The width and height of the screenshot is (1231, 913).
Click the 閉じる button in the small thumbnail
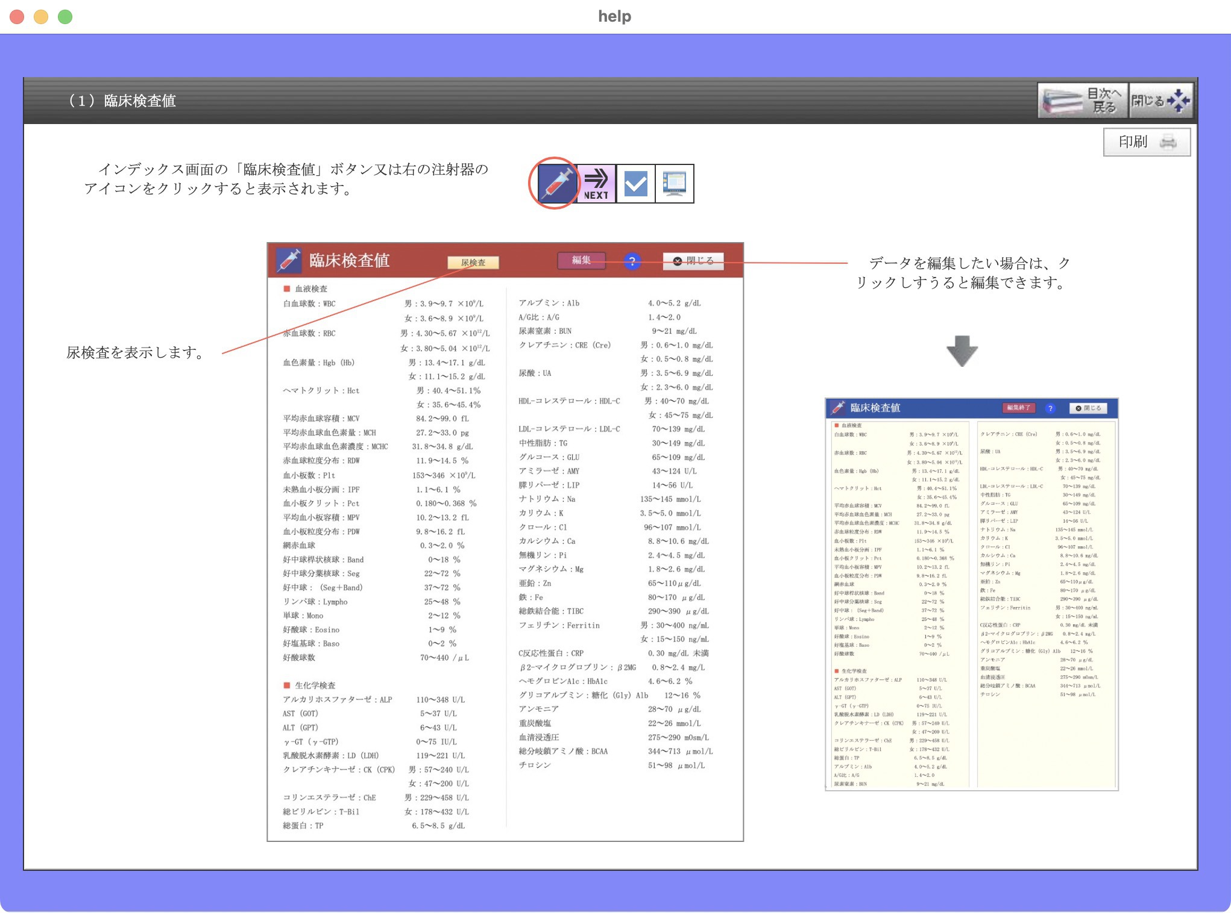(1088, 408)
